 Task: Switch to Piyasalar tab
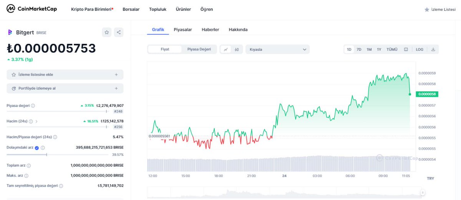(x=183, y=30)
